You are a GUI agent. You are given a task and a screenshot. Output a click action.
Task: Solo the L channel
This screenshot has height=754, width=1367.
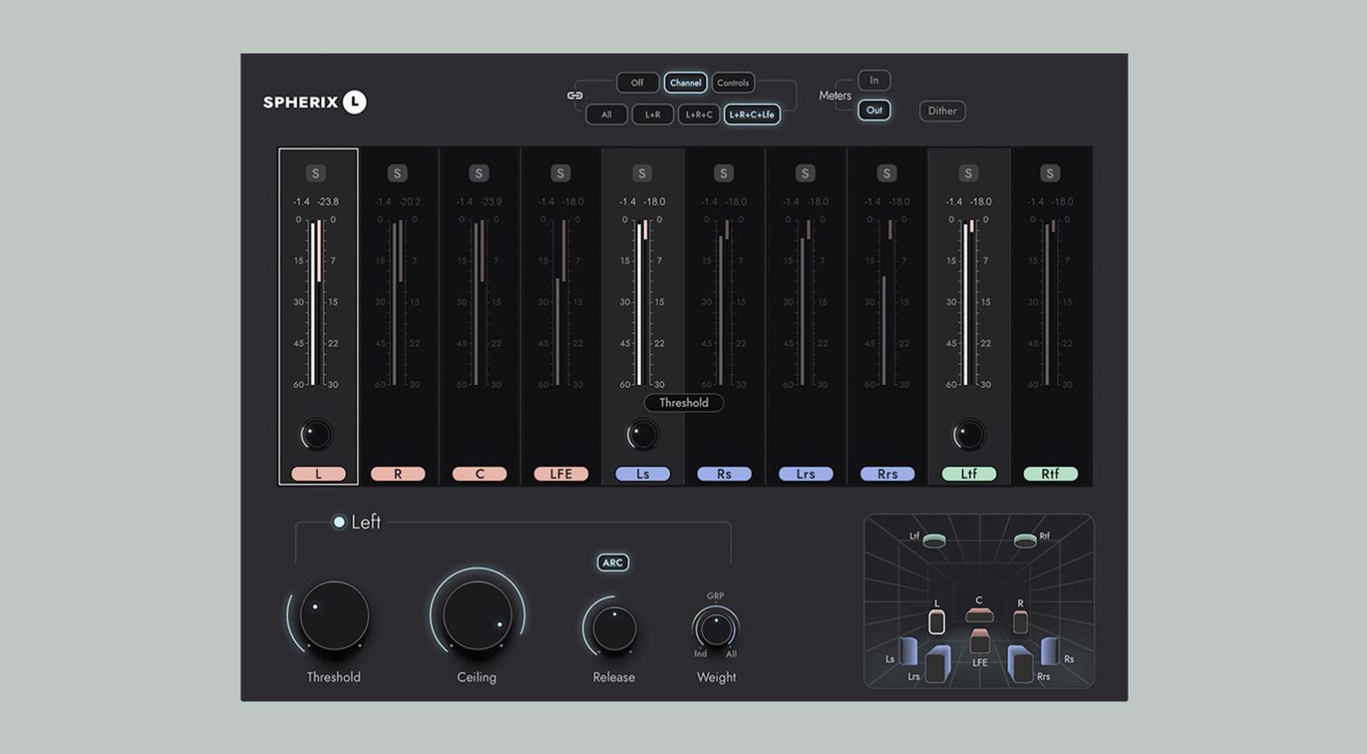317,172
